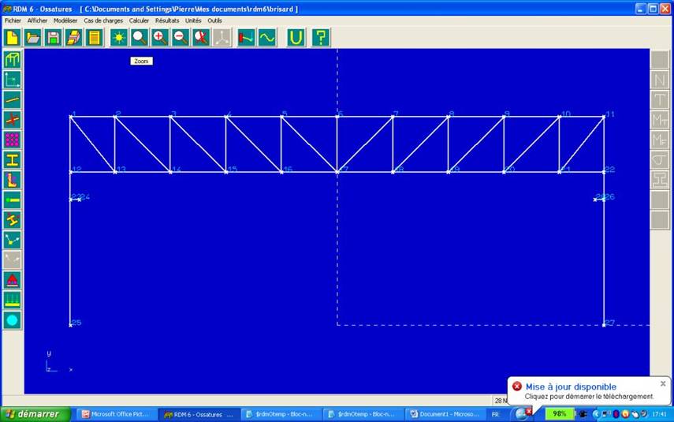Save the model using the floppy disk icon
This screenshot has width=674, height=422.
tap(53, 37)
